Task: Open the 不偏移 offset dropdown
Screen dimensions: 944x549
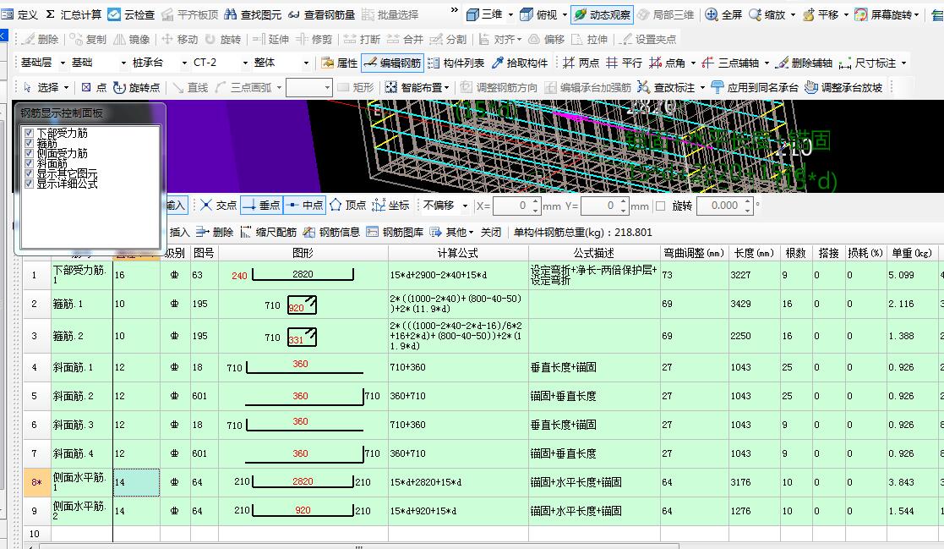Action: (465, 206)
